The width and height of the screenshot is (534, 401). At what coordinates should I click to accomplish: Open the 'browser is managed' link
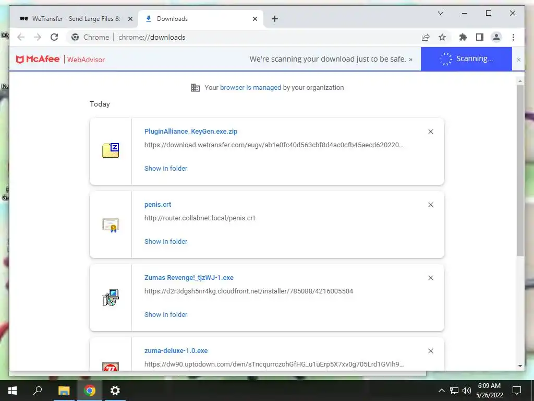tap(250, 87)
